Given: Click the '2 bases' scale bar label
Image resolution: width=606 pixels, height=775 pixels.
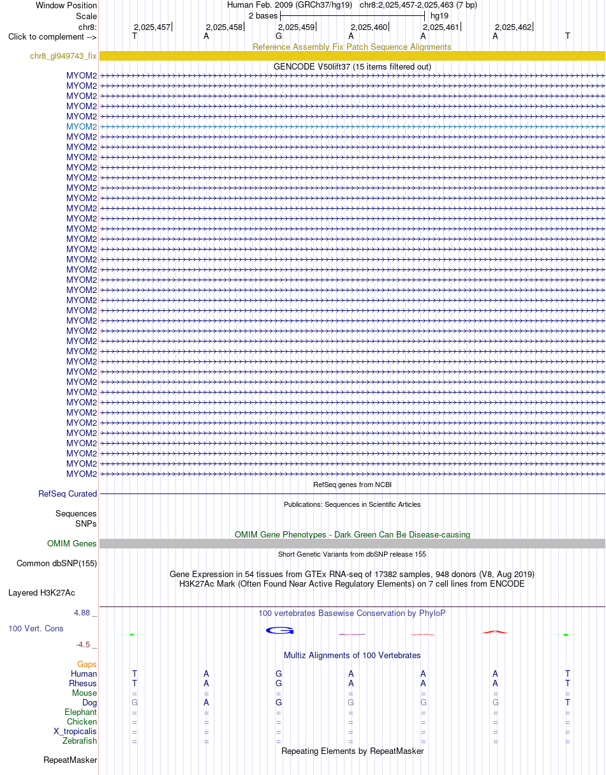Looking at the screenshot, I should (263, 15).
